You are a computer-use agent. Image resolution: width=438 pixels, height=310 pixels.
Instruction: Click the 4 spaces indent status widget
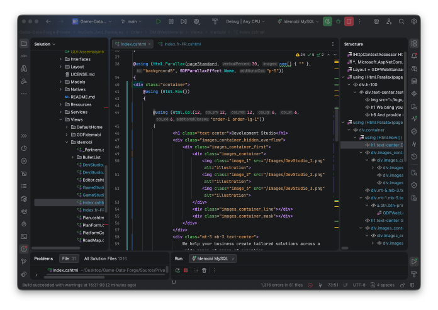tap(383, 285)
